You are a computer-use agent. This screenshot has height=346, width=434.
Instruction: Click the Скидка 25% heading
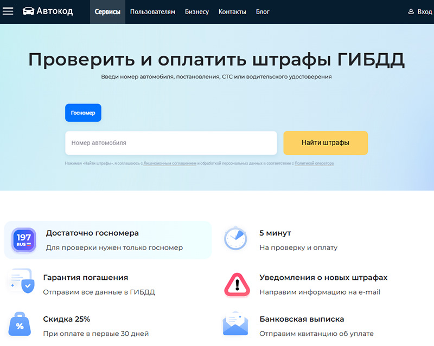coord(66,319)
